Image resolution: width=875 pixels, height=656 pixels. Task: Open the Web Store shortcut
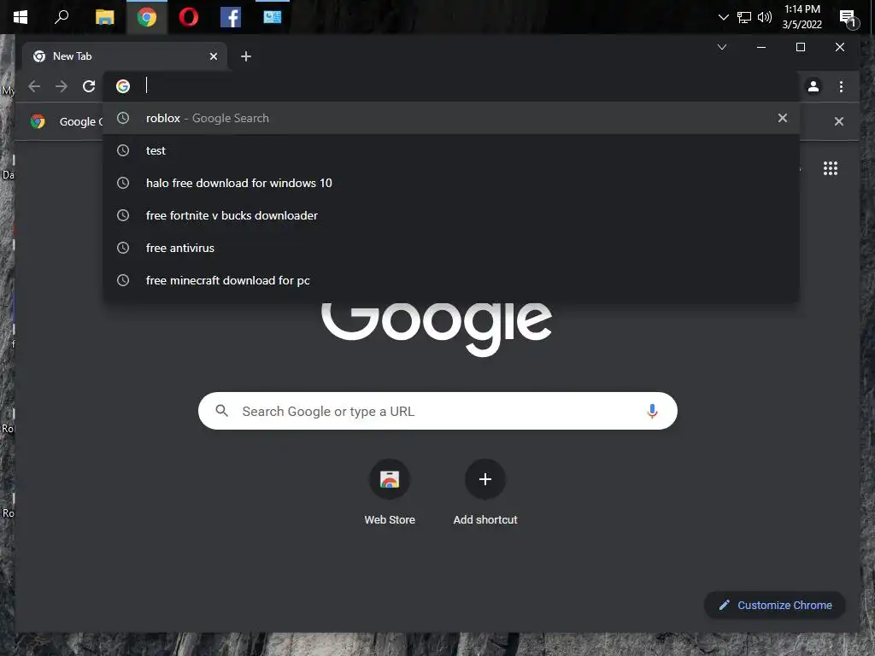click(x=390, y=493)
